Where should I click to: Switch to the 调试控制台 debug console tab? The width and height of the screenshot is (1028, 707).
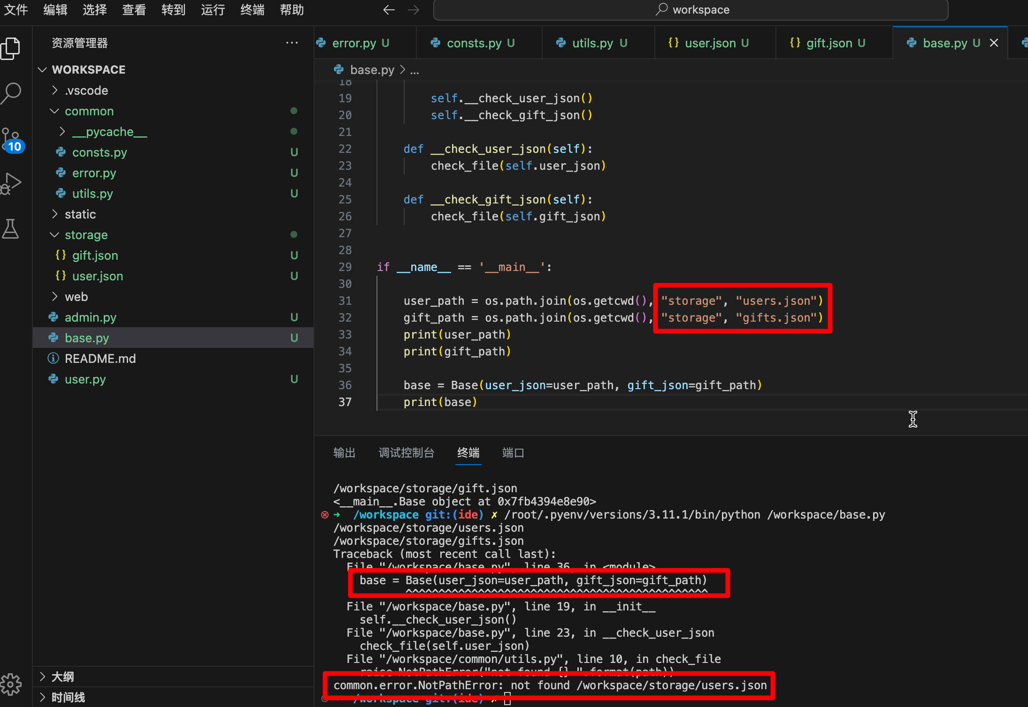(407, 452)
